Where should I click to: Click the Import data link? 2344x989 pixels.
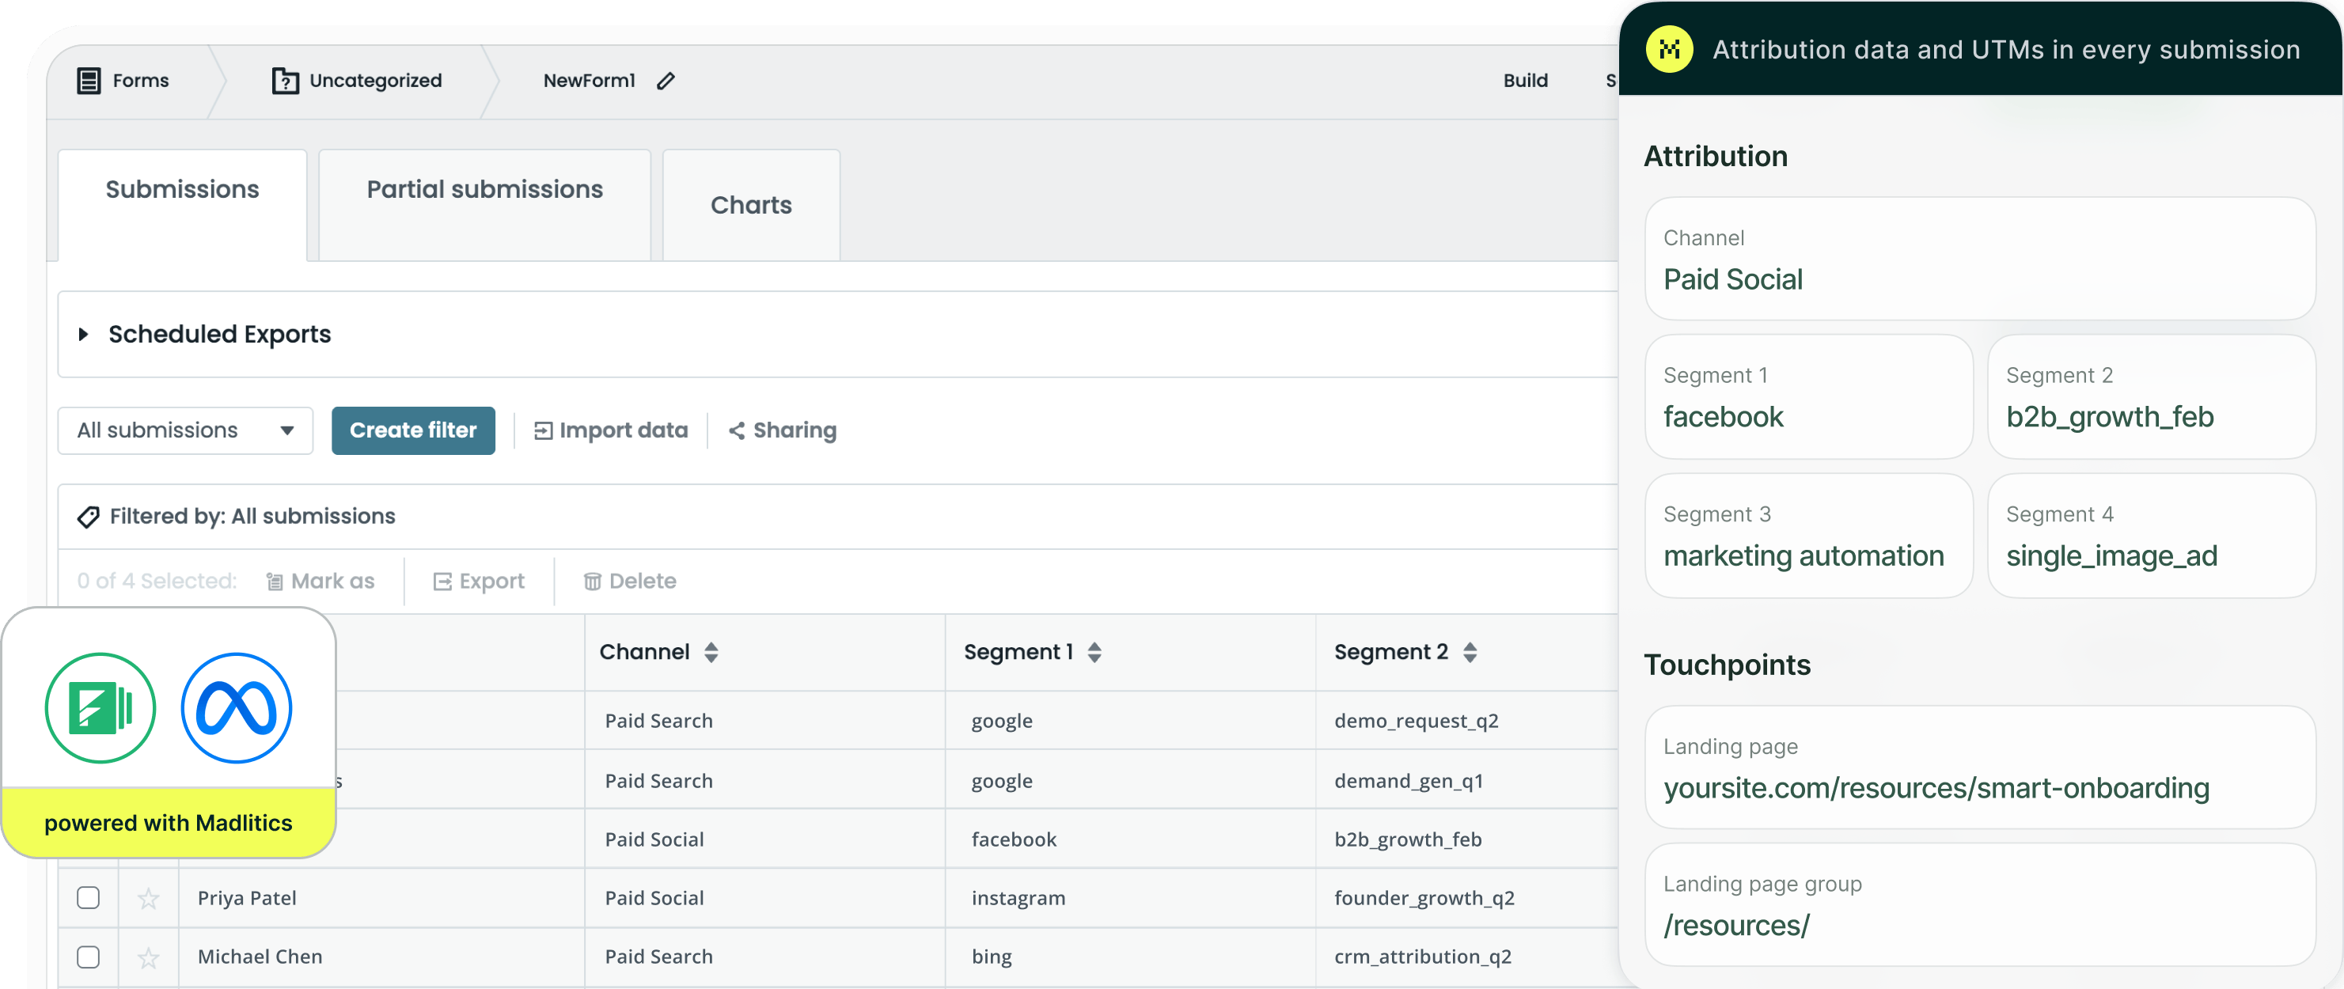click(611, 430)
